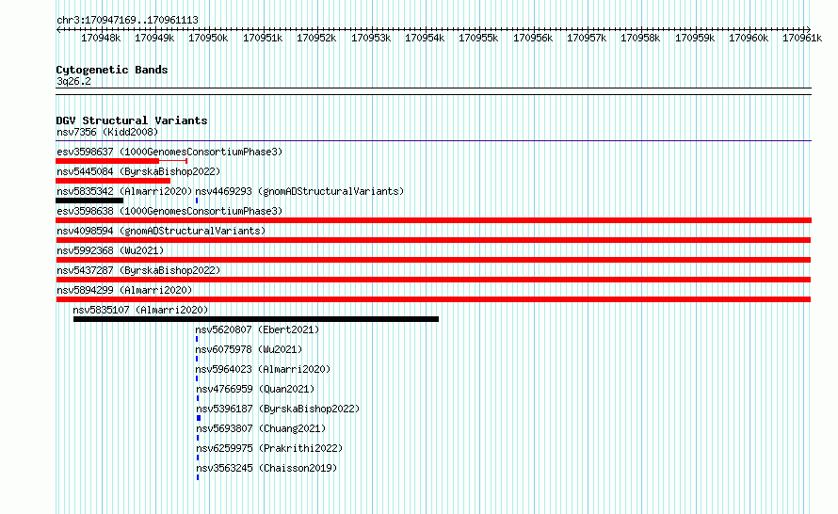Click the 170955k ruler tick label
Screen dimensions: 838x514
pyautogui.click(x=478, y=38)
